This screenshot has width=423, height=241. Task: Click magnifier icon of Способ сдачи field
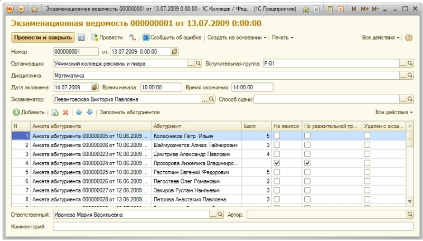pyautogui.click(x=410, y=99)
